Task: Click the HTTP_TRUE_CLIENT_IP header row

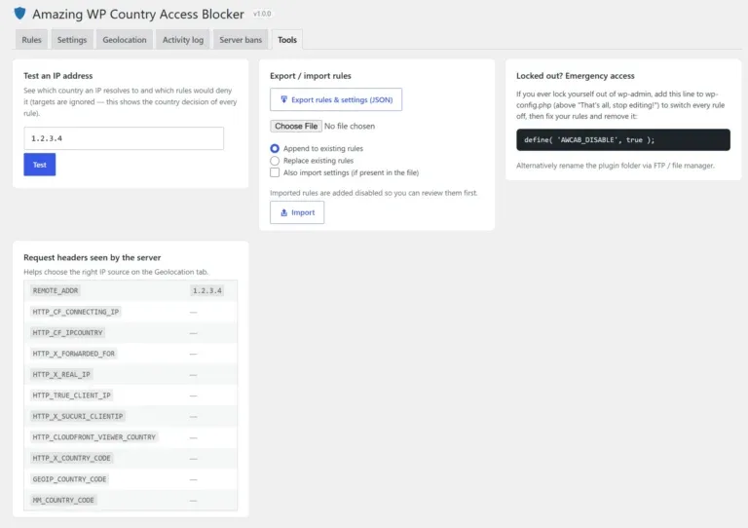Action: pos(131,396)
